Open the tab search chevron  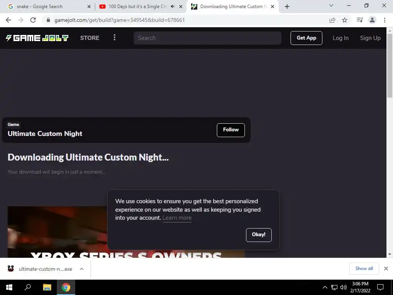(331, 5)
